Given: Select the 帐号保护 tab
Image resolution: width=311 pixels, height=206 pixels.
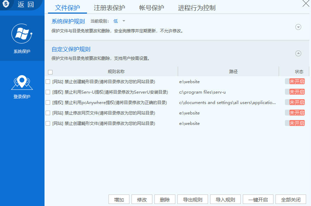Looking at the screenshot, I should click(x=151, y=8).
